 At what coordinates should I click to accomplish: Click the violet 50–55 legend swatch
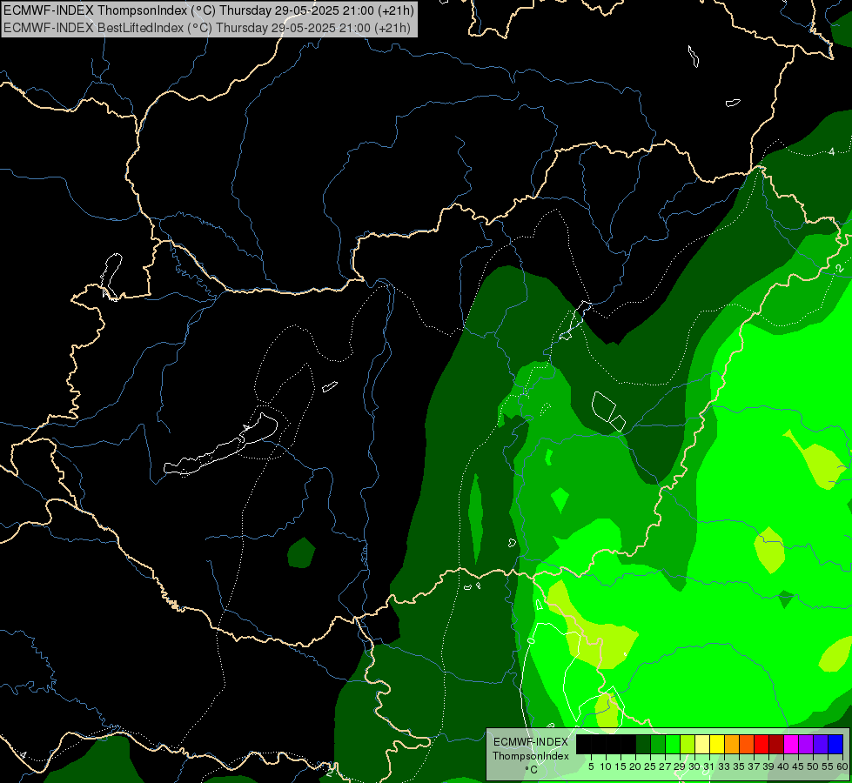click(x=821, y=744)
